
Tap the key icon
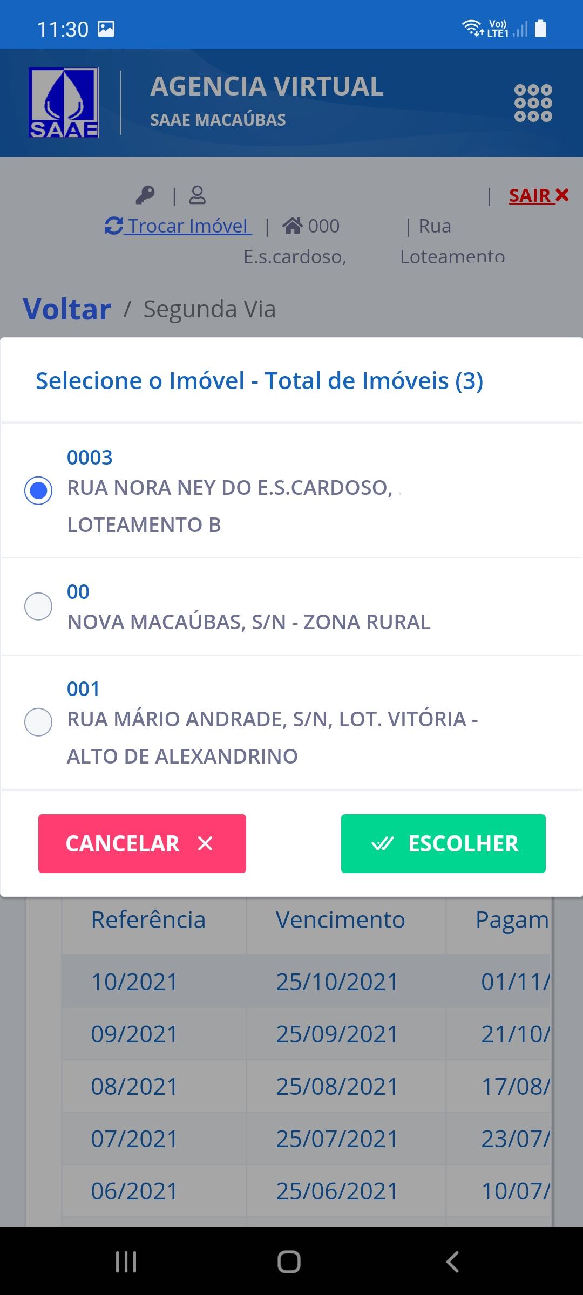coord(145,195)
